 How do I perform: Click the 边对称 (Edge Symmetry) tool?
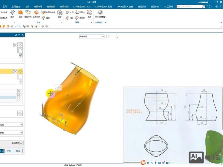pyautogui.click(x=80, y=18)
